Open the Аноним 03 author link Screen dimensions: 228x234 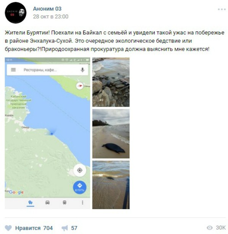[47, 9]
